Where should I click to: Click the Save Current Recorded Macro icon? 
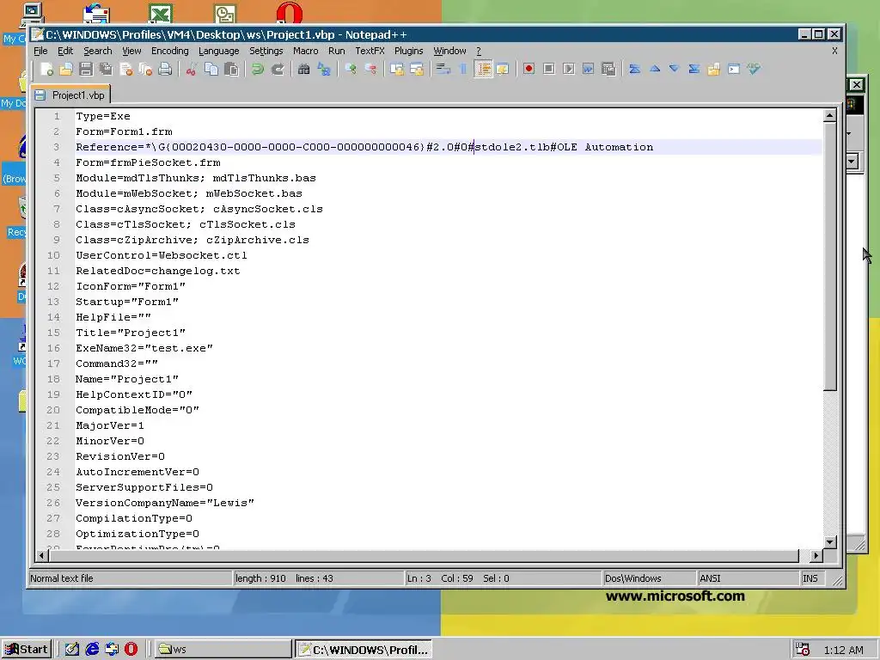(608, 69)
